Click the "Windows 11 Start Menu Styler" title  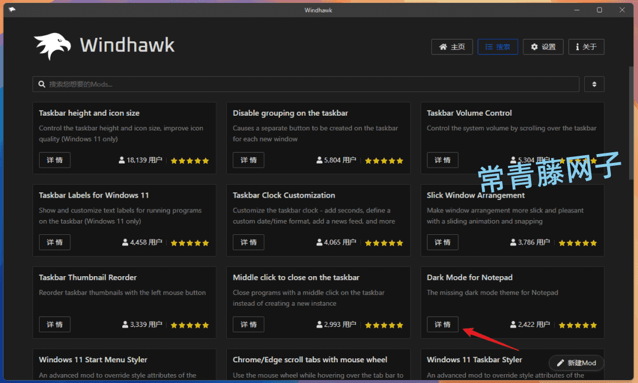pyautogui.click(x=93, y=359)
